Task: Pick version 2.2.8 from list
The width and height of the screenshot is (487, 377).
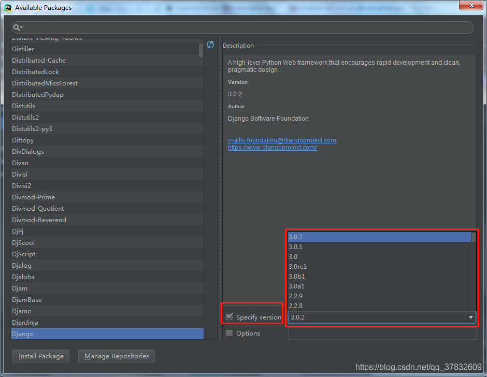Action: coord(379,306)
